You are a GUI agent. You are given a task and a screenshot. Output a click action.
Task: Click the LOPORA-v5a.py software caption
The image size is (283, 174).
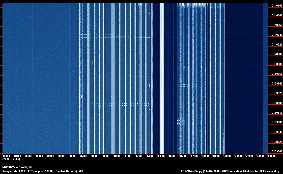(x=230, y=171)
